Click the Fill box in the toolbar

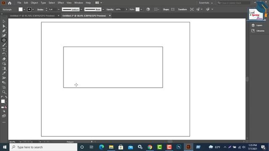point(3,101)
